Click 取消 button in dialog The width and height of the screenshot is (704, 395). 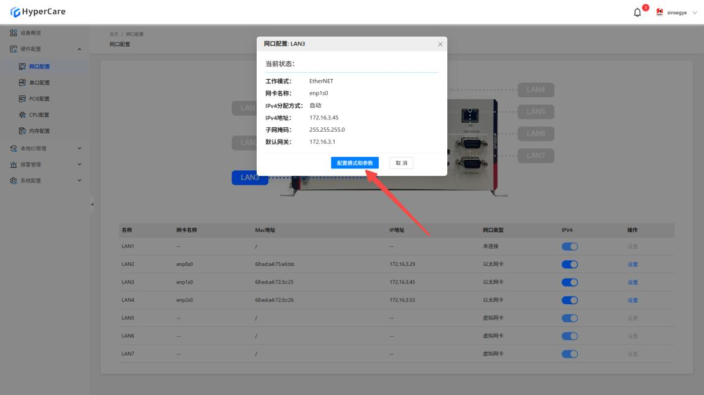(x=401, y=163)
